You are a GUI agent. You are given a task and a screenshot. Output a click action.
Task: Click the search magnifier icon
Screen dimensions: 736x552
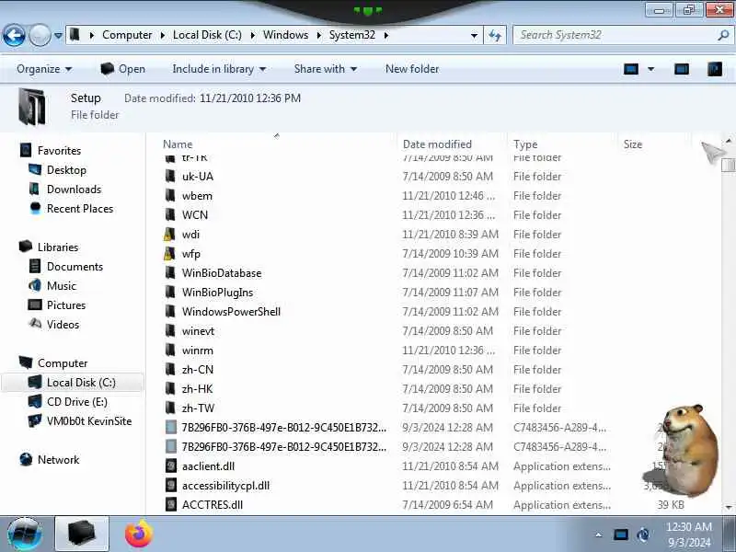click(723, 35)
